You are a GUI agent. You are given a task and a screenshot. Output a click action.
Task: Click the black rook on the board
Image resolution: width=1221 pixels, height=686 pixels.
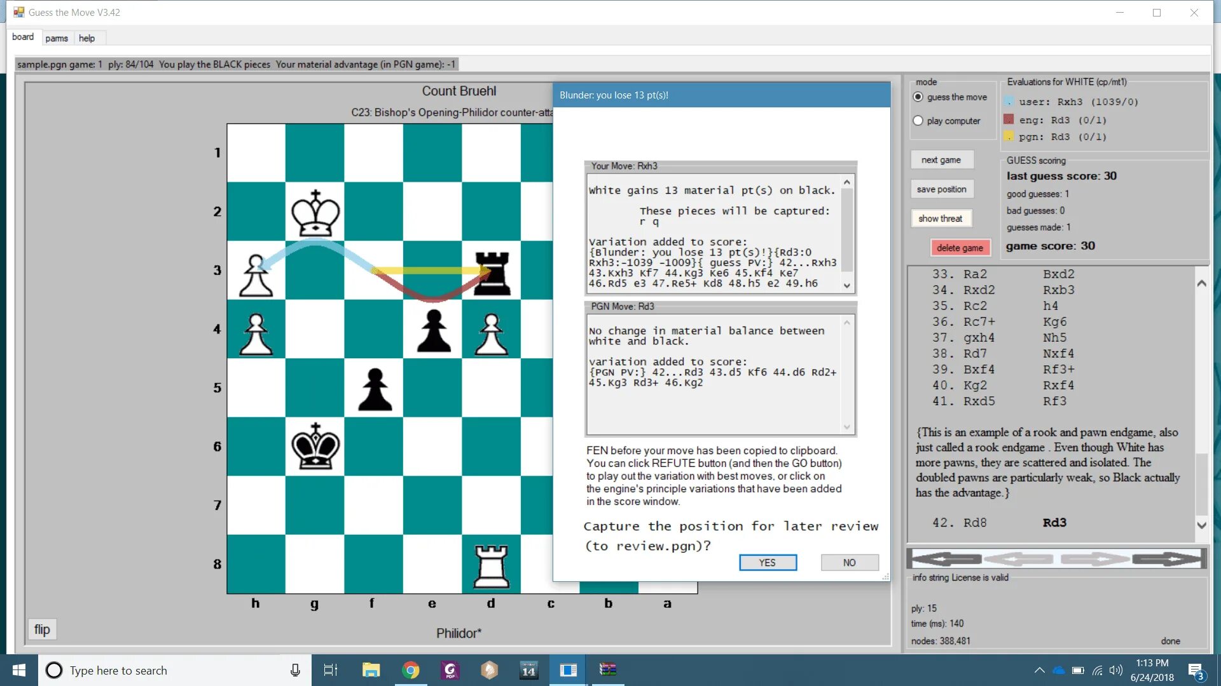[492, 272]
